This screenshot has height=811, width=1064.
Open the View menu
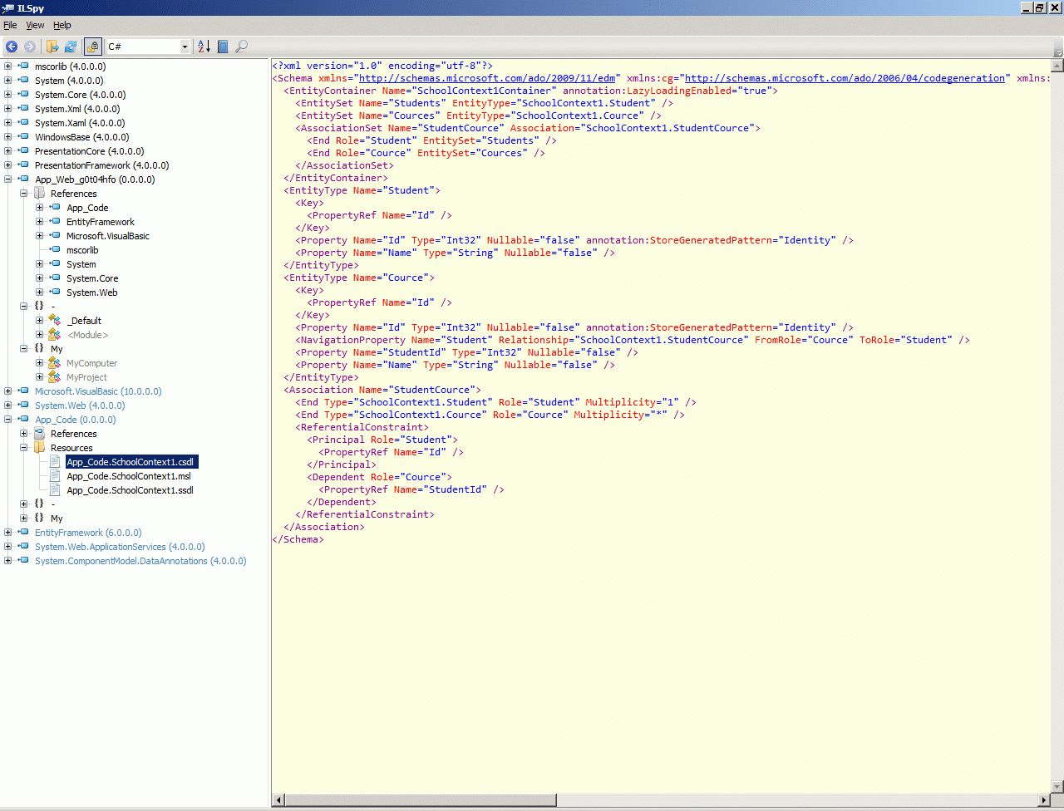(x=35, y=25)
